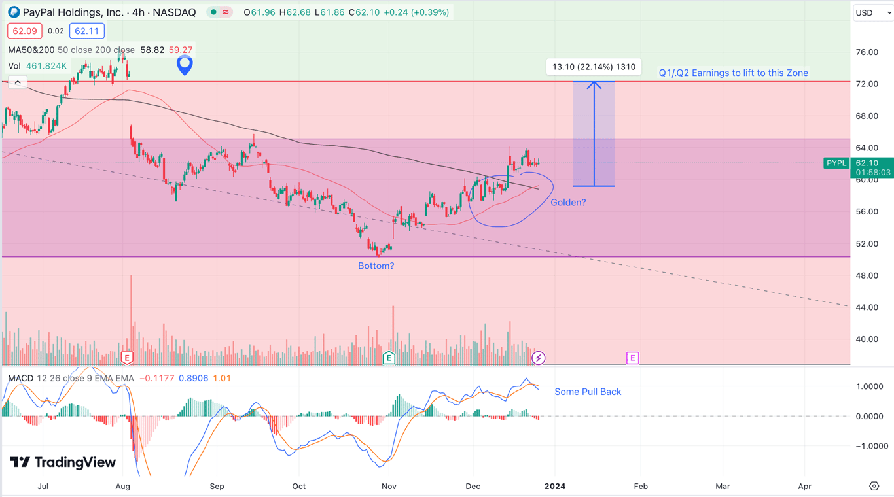Open the USD currency dropdown

click(x=873, y=12)
